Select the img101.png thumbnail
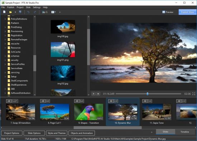This screenshot has height=141, width=197. [63, 49]
